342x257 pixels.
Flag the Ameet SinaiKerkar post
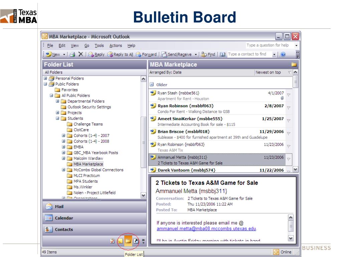289,120
